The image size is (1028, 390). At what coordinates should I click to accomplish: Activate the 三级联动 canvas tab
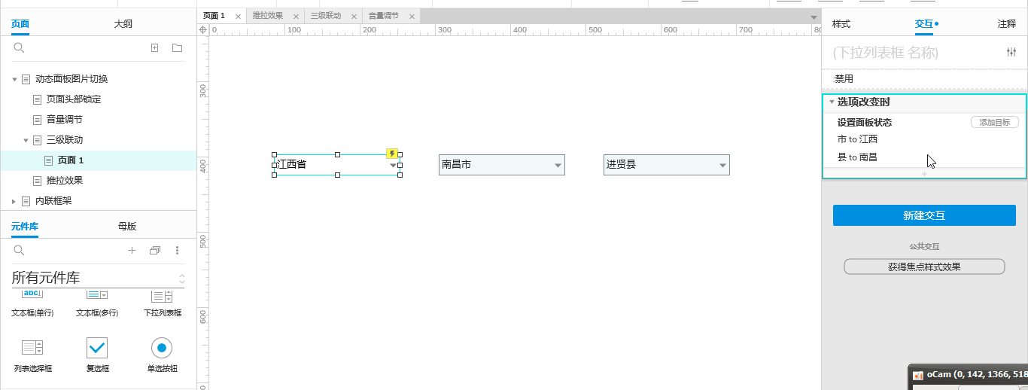pyautogui.click(x=326, y=16)
